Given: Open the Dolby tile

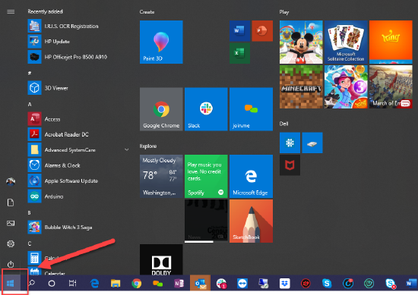Looking at the screenshot, I should 161,259.
